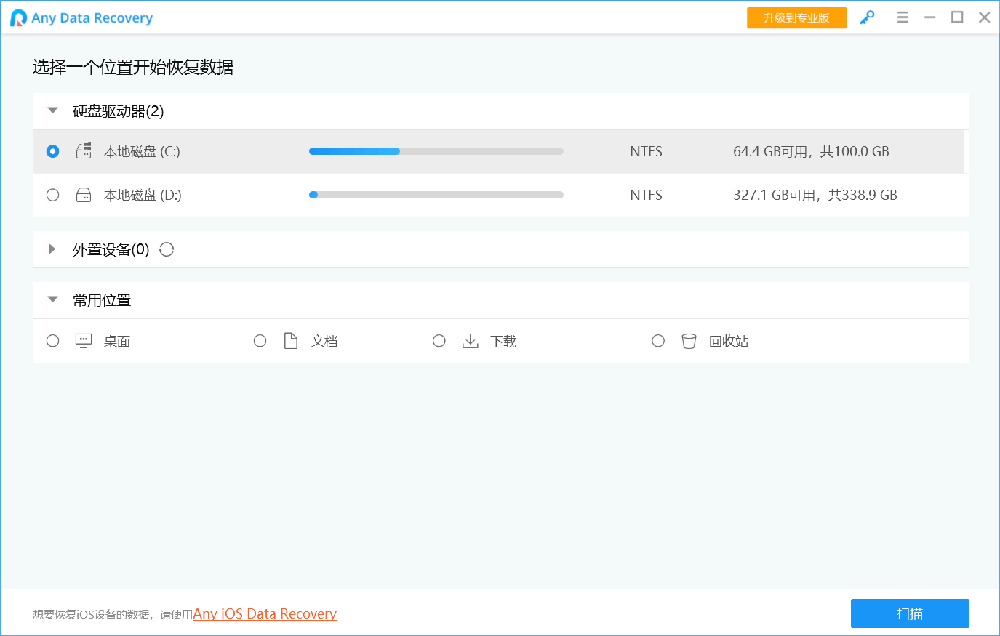Click the 64.4 GB可用，共100.0 GB text

coord(811,151)
